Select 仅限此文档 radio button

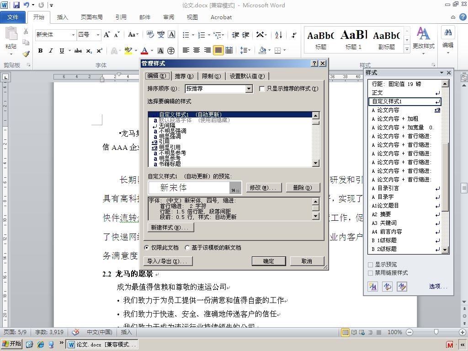coord(147,248)
